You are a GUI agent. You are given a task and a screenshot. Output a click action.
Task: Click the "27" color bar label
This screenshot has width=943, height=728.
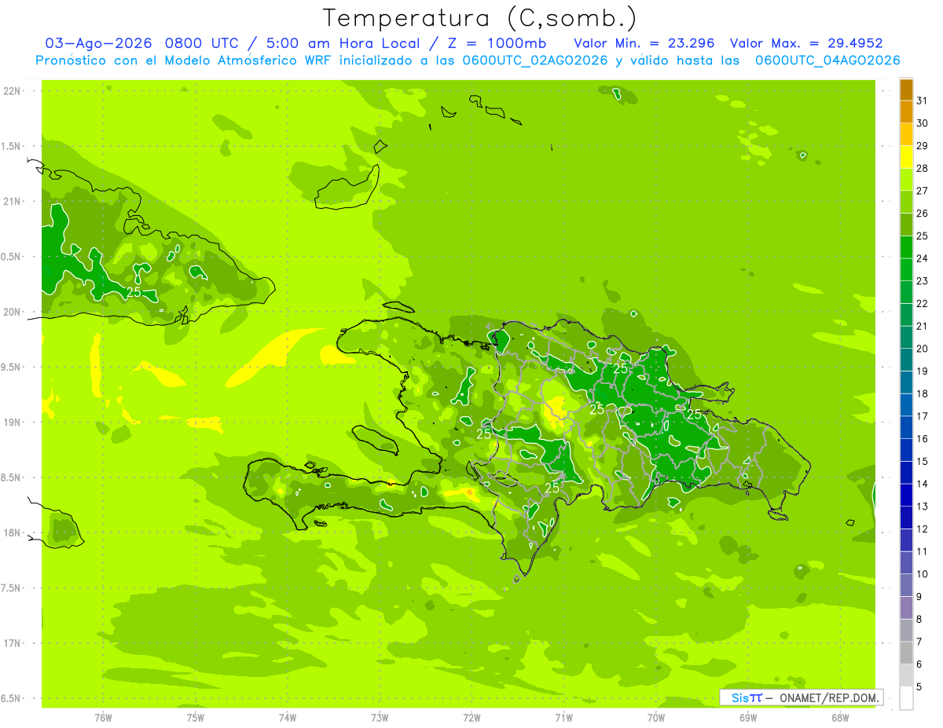click(x=923, y=191)
